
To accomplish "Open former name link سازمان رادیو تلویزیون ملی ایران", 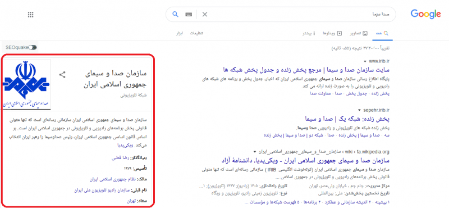I will click(x=102, y=190).
